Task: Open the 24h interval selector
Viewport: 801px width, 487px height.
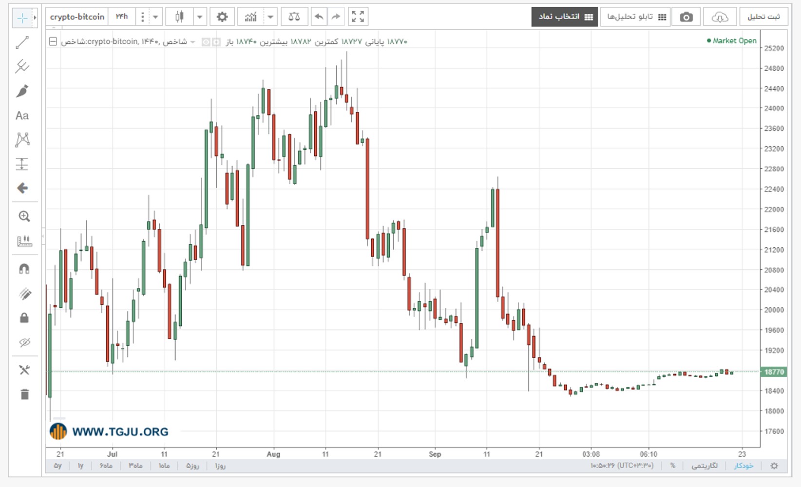Action: click(122, 17)
